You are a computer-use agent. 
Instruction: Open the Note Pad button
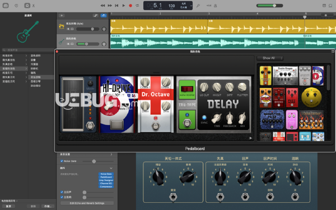click(324, 6)
